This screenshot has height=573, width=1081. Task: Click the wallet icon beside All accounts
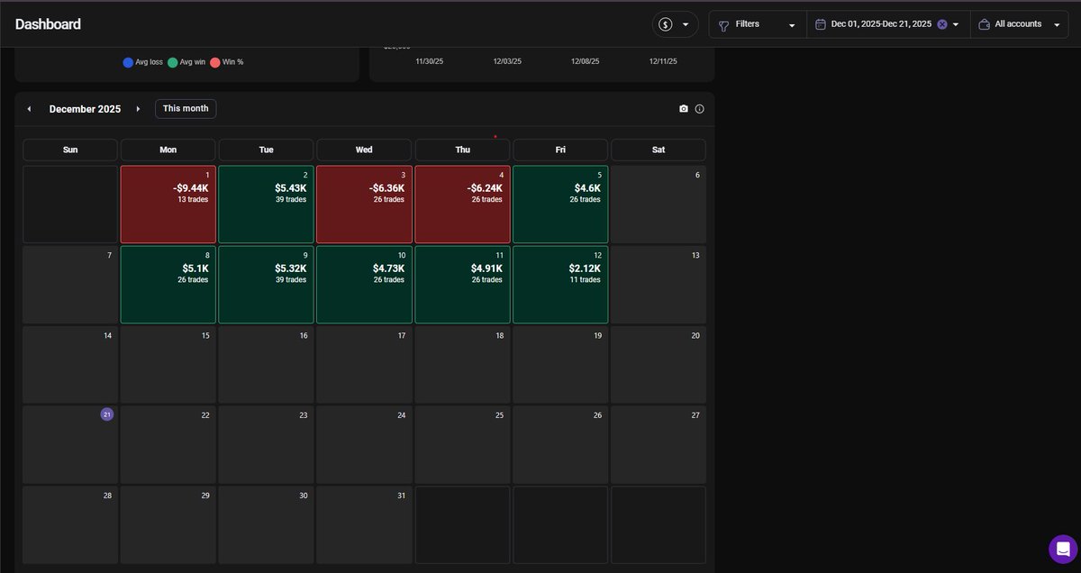(x=984, y=24)
